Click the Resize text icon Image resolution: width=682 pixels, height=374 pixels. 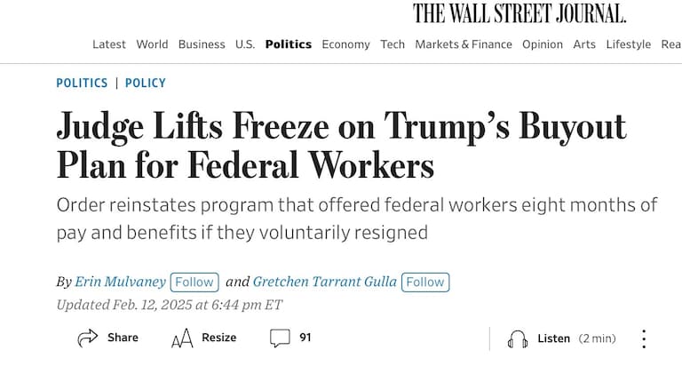(182, 338)
